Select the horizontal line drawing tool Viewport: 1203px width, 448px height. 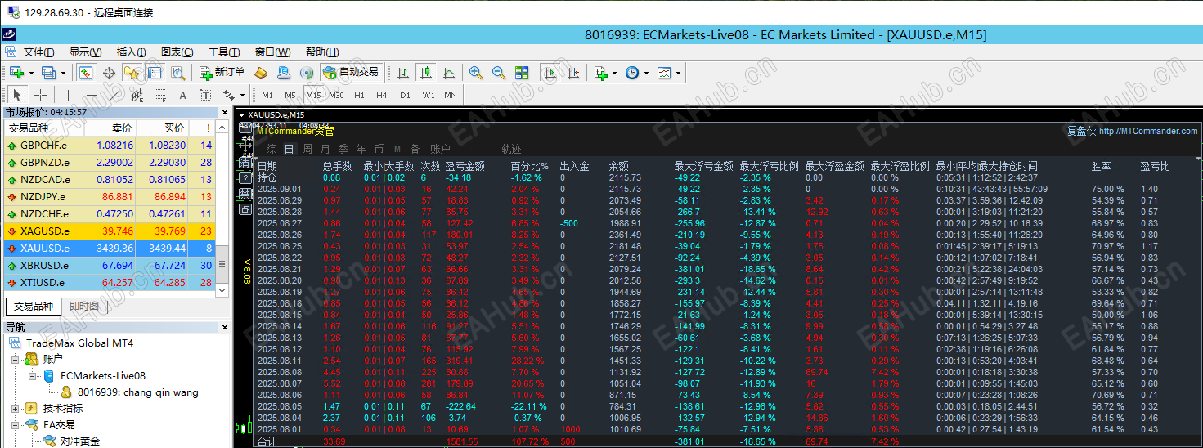91,95
